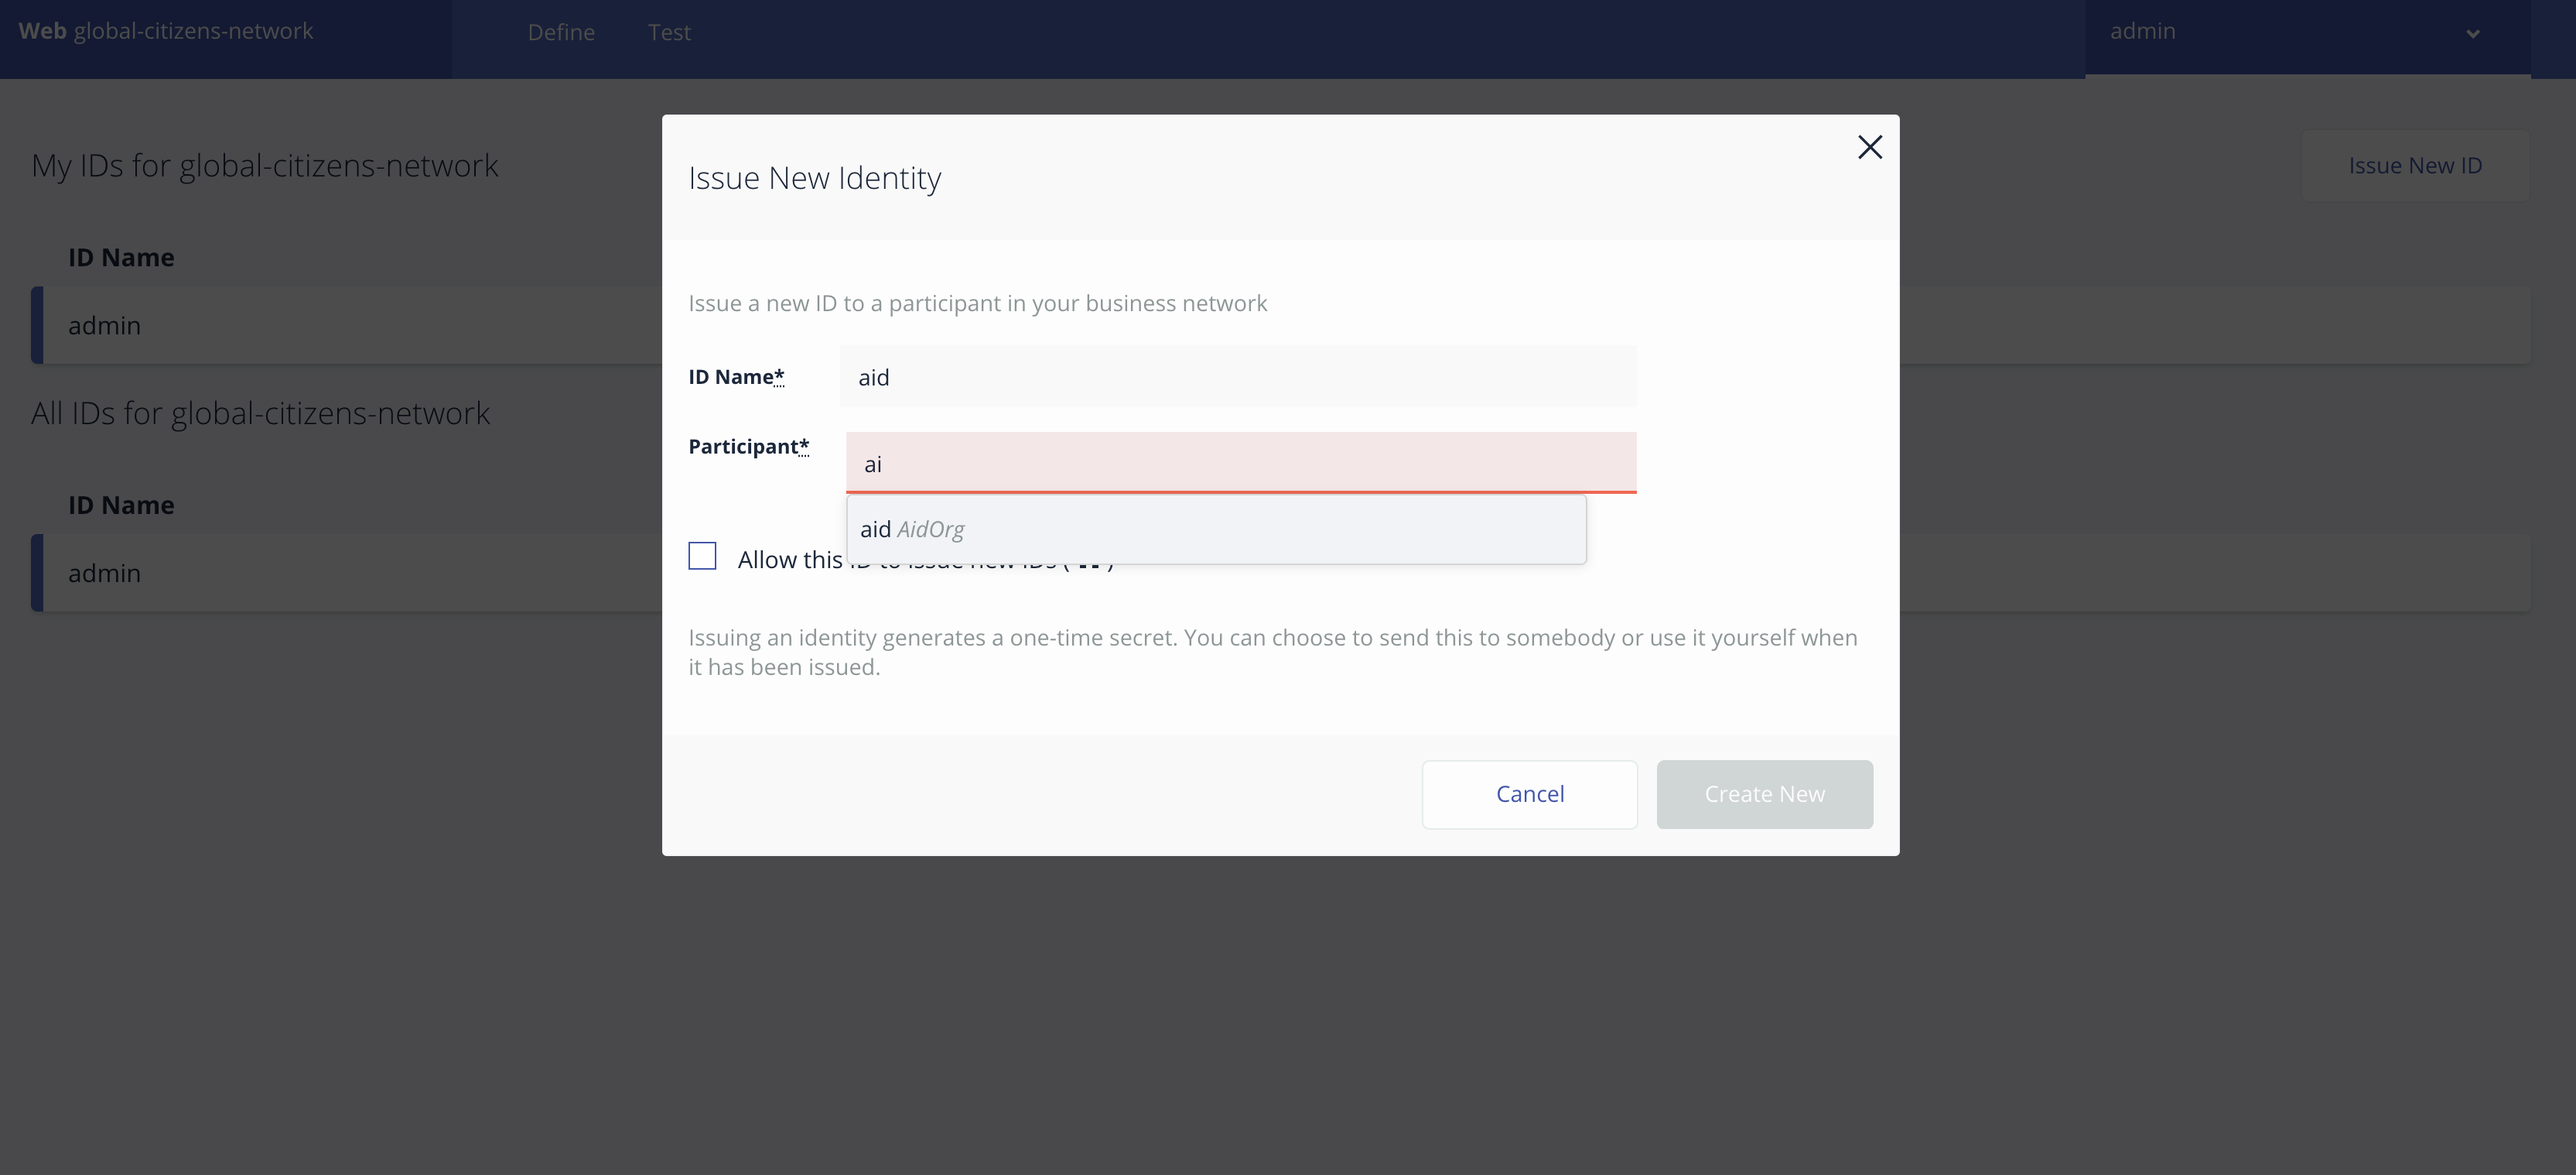Screen dimensions: 2576x1175
Task: Close the Issue New Identity dialog
Action: click(1869, 147)
